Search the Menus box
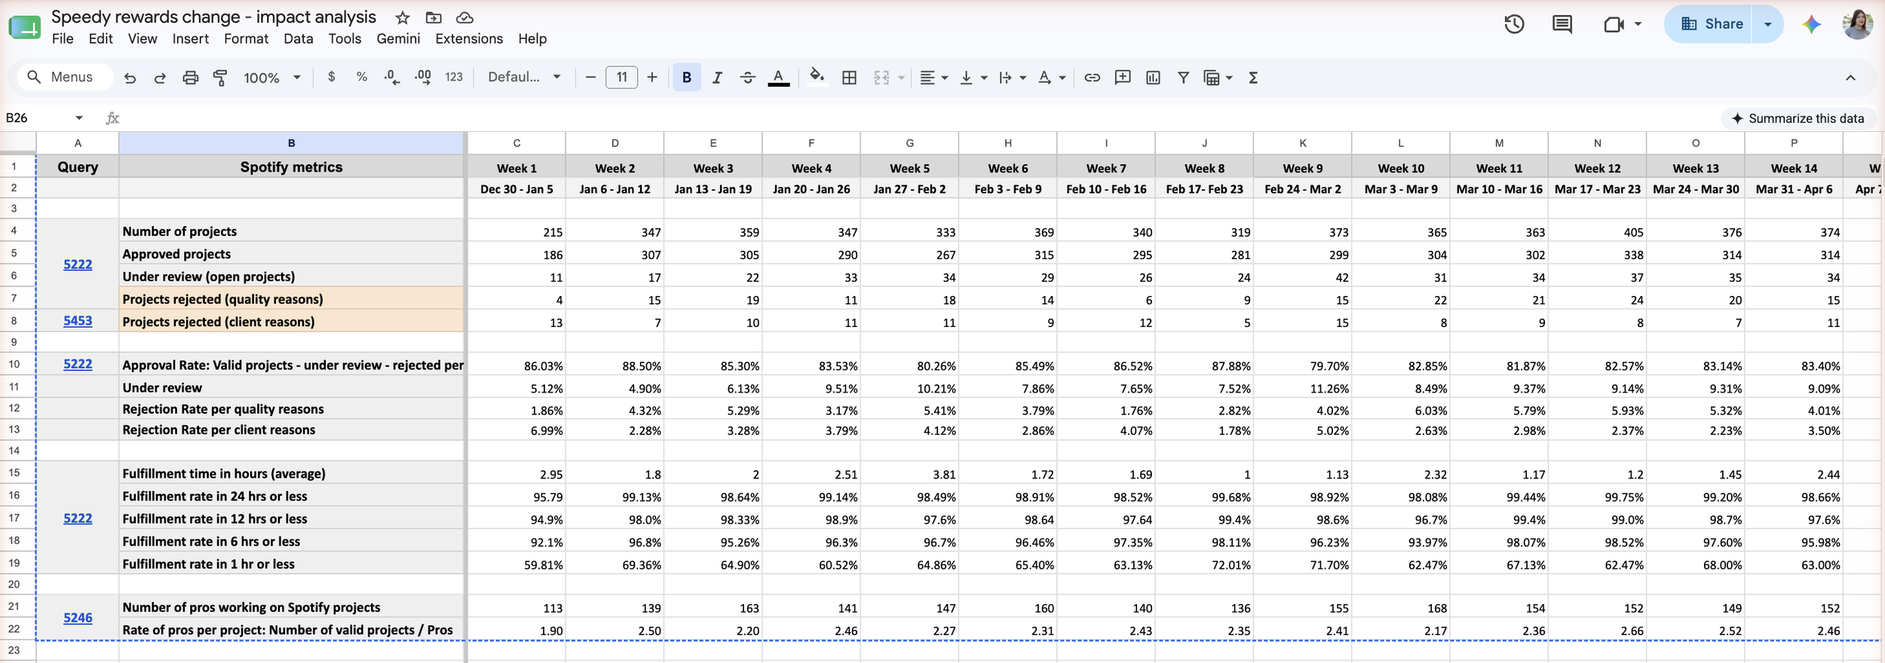 (x=65, y=77)
